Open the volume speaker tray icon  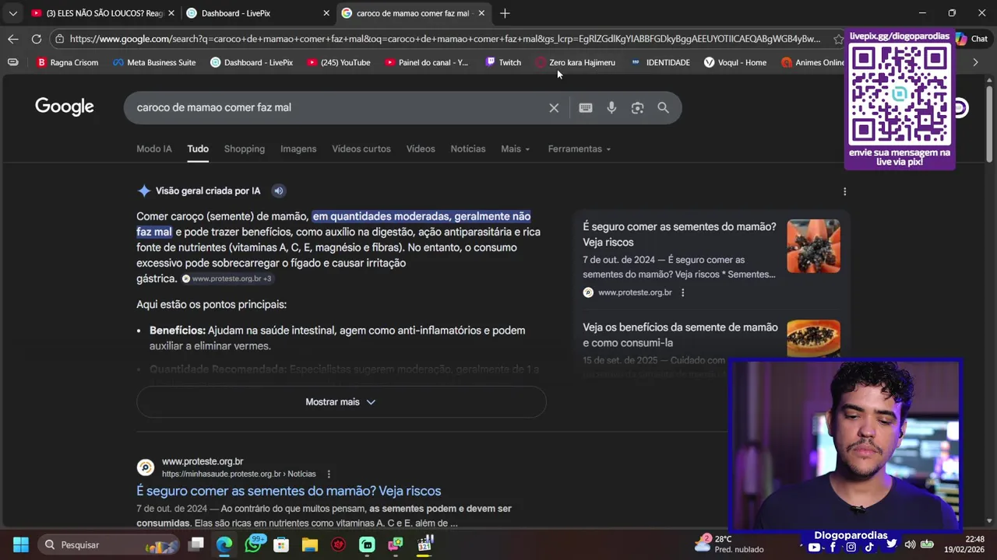pos(910,544)
